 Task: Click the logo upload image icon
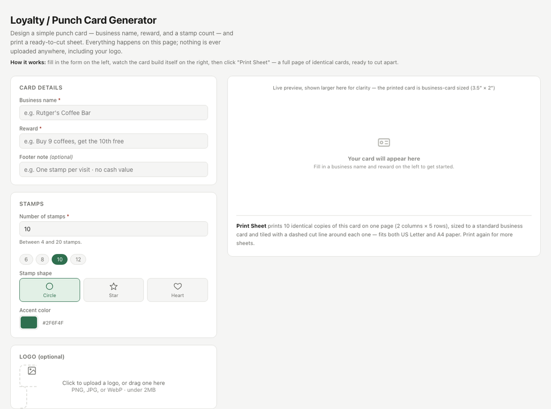(x=32, y=371)
